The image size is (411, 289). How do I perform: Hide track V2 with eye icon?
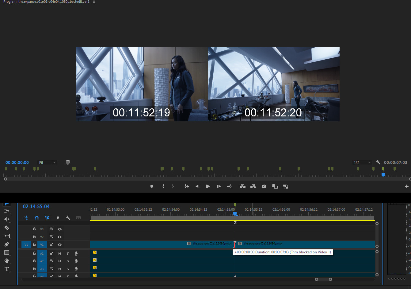point(59,237)
